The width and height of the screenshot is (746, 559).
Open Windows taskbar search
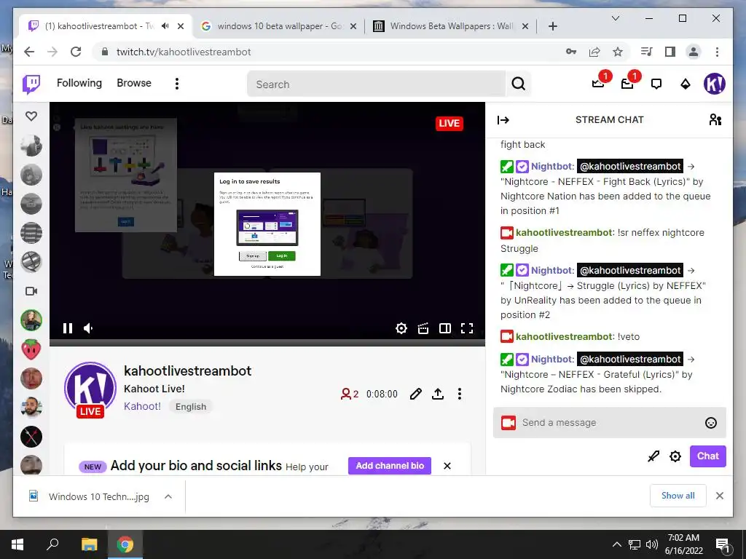pyautogui.click(x=52, y=544)
